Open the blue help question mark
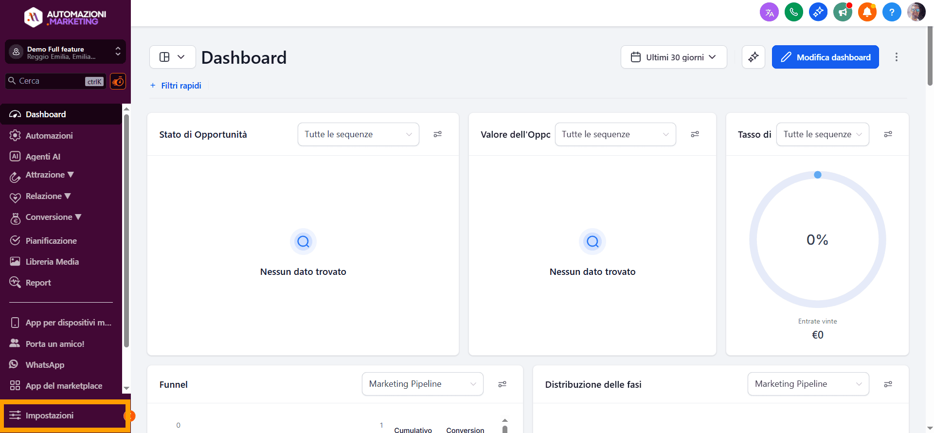The height and width of the screenshot is (433, 934). coord(891,12)
